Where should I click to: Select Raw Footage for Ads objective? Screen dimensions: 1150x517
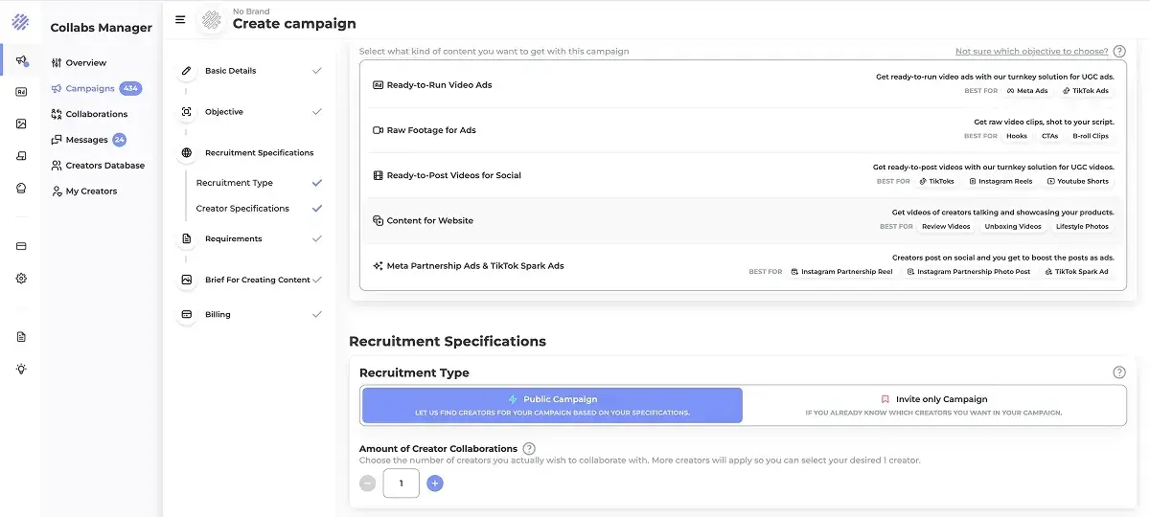point(743,130)
